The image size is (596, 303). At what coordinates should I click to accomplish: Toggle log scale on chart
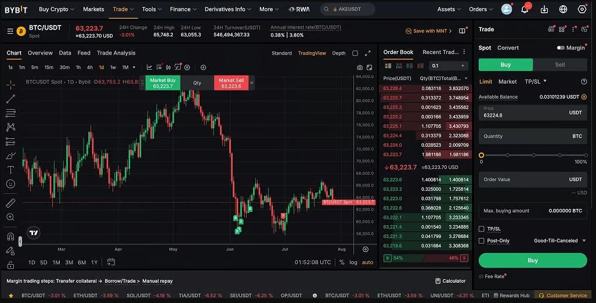coord(353,262)
